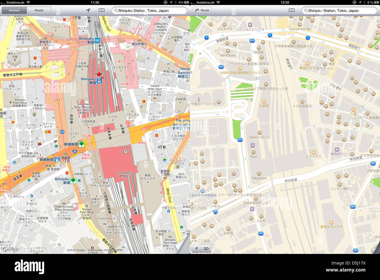The image size is (380, 280).
Task: Tap the Tokyo Metro icon by Shinjuku label
Action: tap(97, 40)
